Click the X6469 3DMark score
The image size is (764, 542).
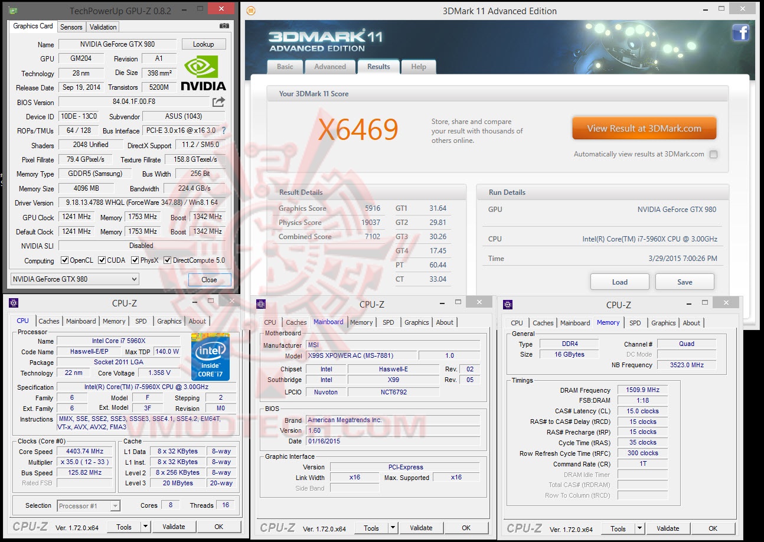coord(358,129)
